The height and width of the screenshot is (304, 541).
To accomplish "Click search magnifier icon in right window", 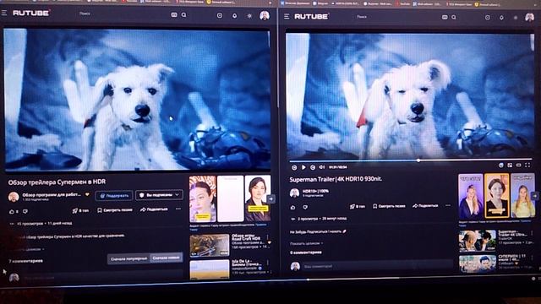I will point(454,17).
